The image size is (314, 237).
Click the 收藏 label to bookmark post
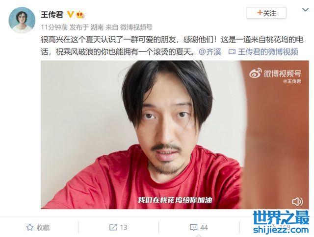(x=43, y=227)
